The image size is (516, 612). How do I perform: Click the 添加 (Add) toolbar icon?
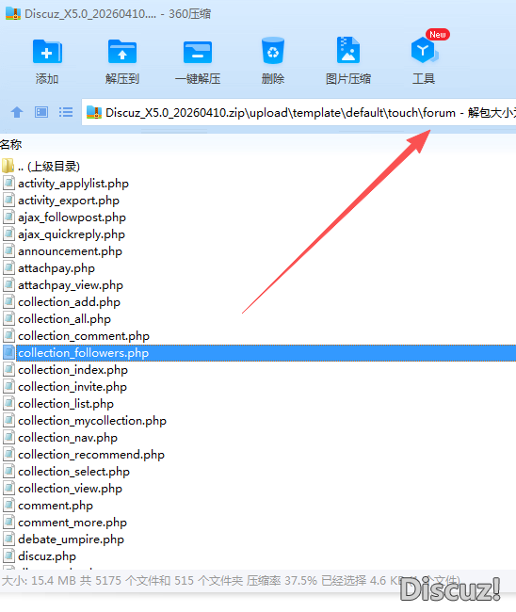pos(47,51)
